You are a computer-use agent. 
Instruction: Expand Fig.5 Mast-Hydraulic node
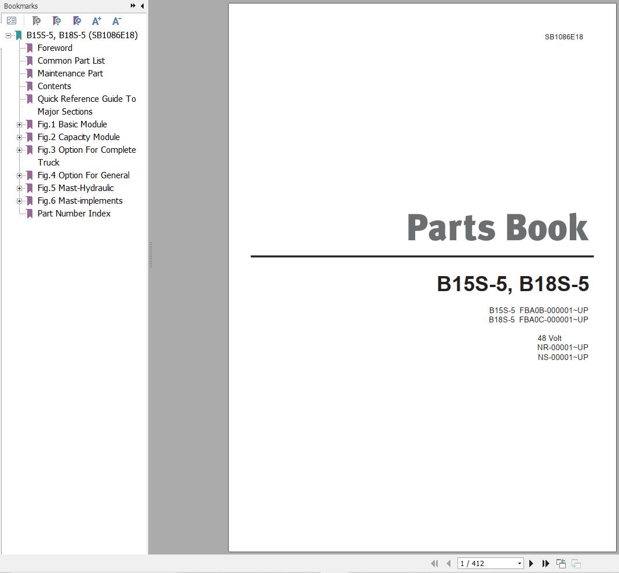click(x=19, y=188)
